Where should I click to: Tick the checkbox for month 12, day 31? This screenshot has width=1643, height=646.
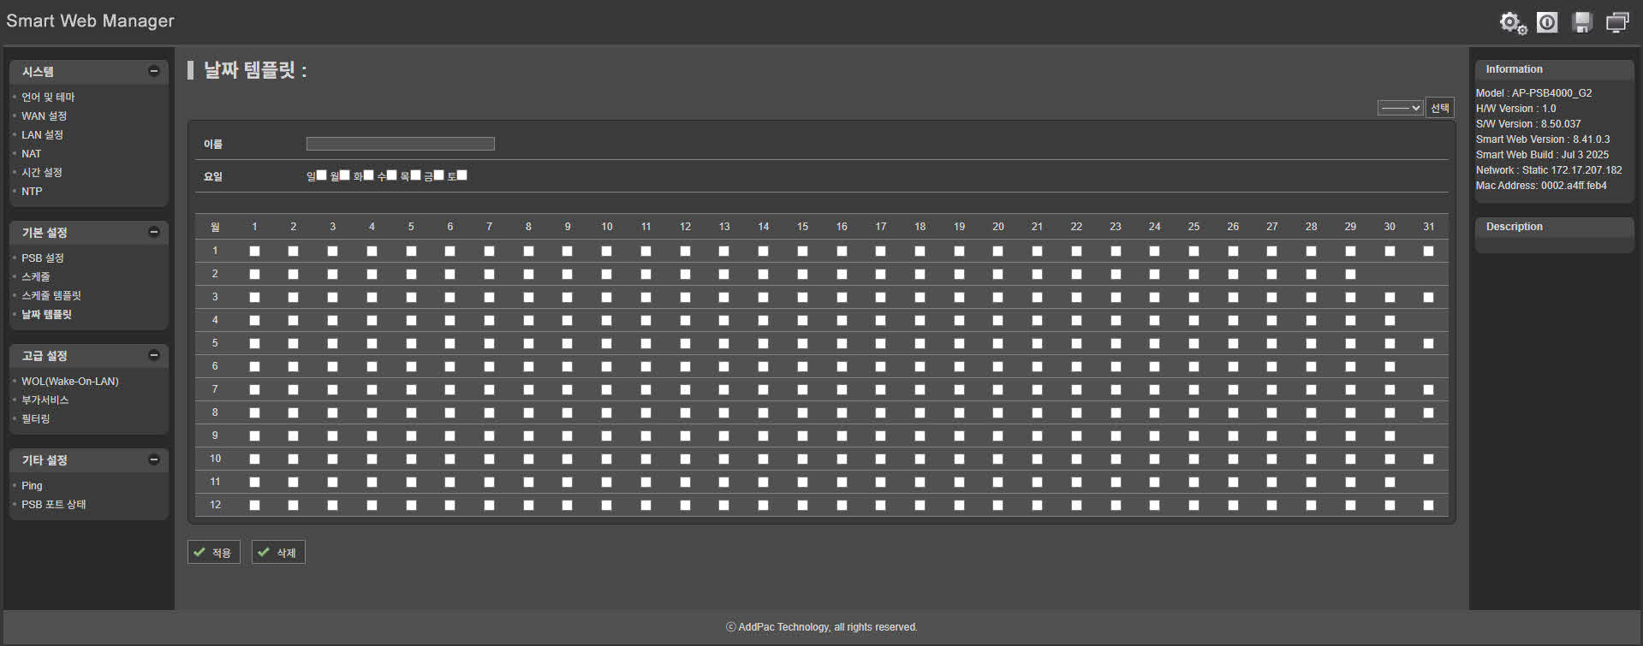click(x=1428, y=505)
